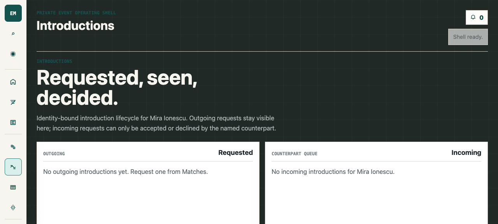Image resolution: width=498 pixels, height=224 pixels.
Task: Click the 'Incoming' heading in Counterpart Queue card
Action: (466, 153)
